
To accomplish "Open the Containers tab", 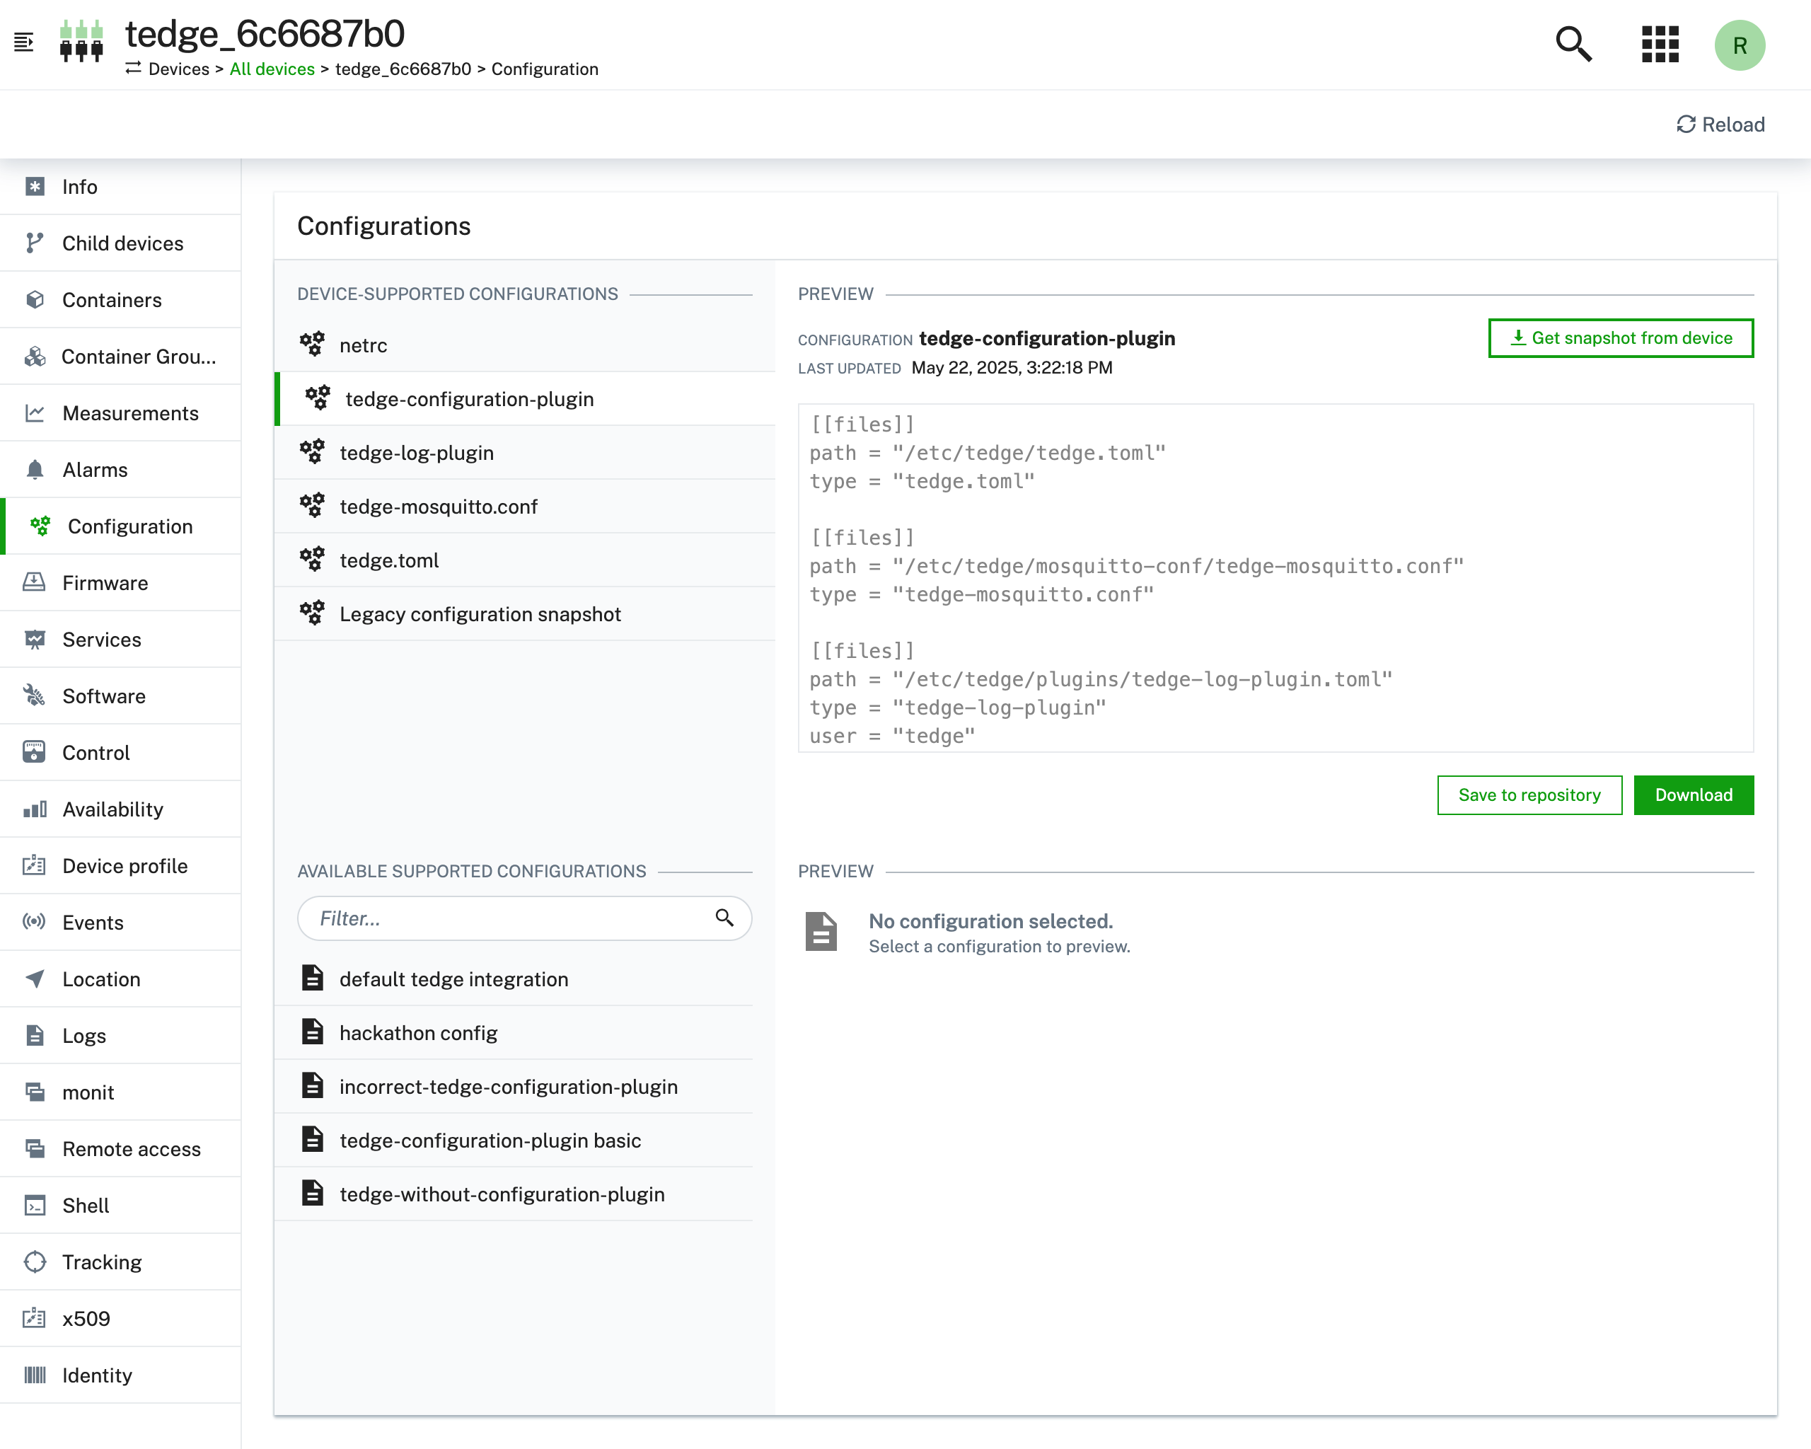I will pyautogui.click(x=120, y=300).
